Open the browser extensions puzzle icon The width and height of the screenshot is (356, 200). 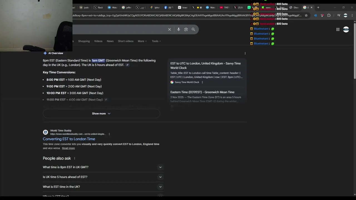[329, 16]
